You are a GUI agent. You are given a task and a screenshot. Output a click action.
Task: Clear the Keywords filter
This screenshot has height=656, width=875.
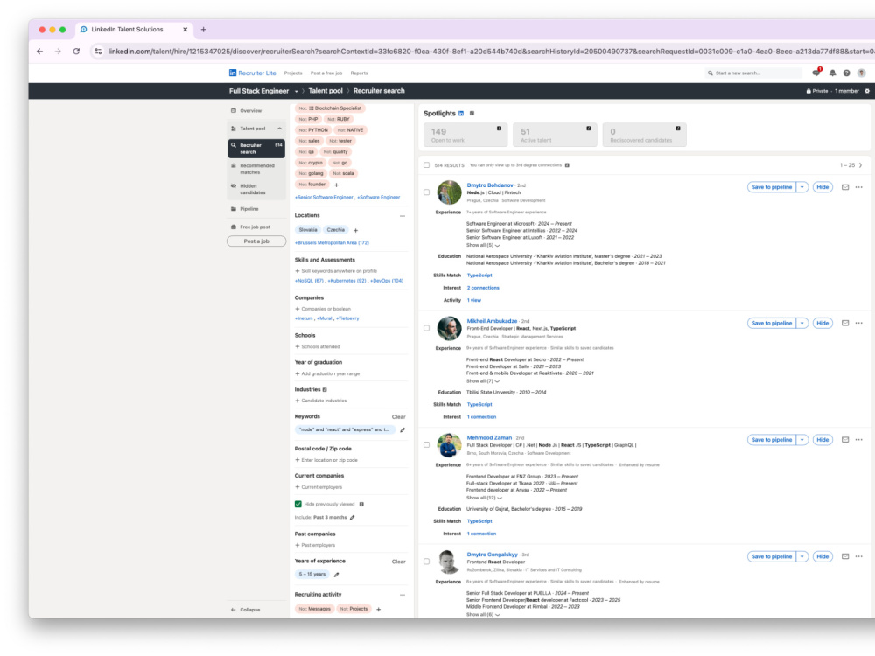coord(398,417)
